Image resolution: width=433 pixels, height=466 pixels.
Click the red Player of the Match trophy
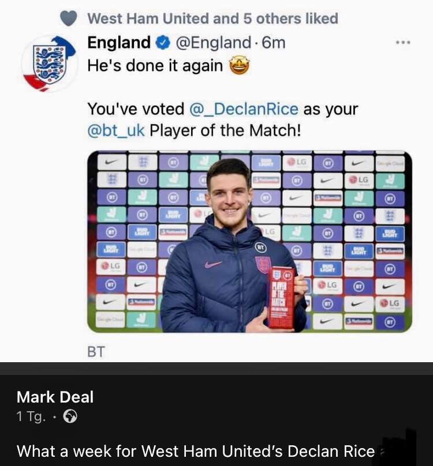tap(281, 296)
